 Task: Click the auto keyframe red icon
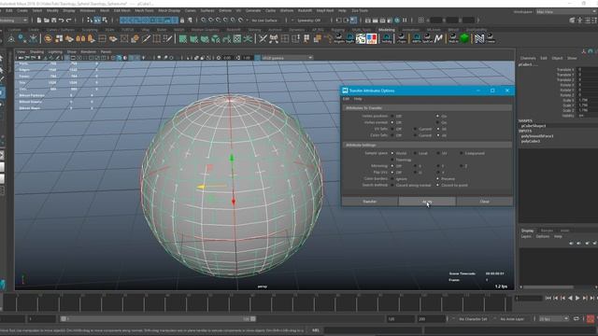591,319
